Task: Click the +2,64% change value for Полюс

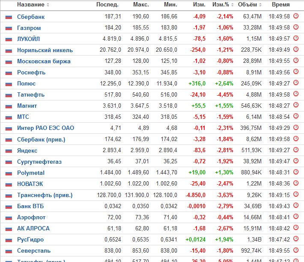Action: pos(224,84)
